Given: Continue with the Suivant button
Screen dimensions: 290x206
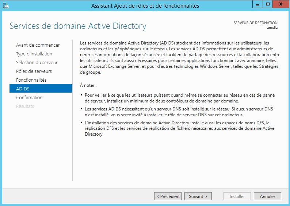Looking at the screenshot, I should 198,196.
